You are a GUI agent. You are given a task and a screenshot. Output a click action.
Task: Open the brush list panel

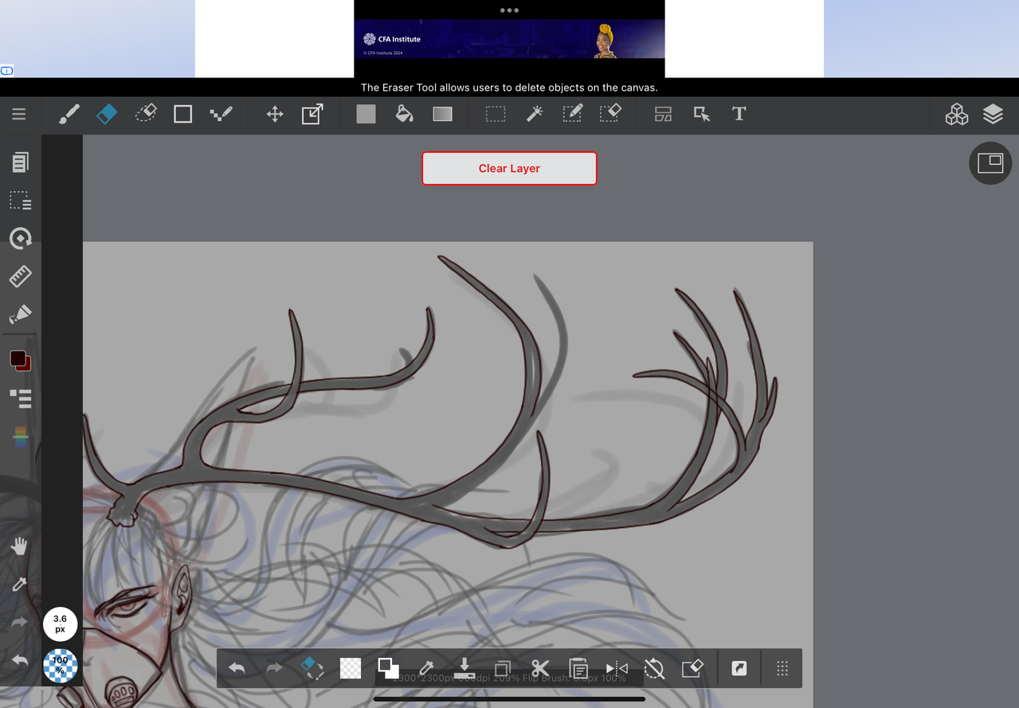[20, 398]
